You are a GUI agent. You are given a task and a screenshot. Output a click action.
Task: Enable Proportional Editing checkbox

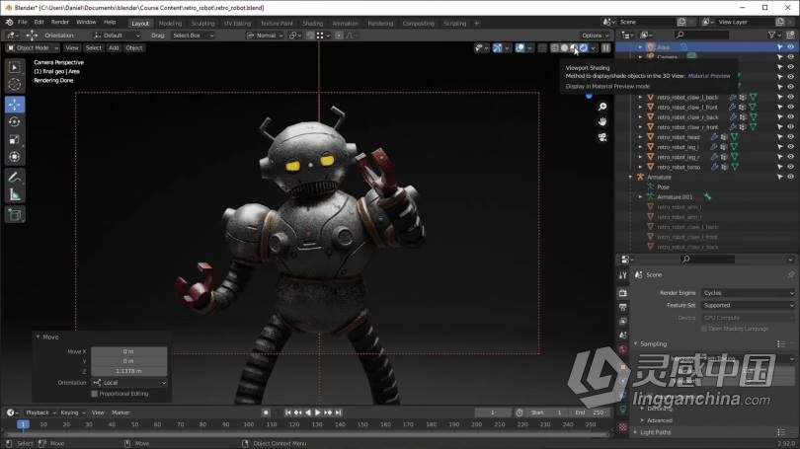pos(95,394)
